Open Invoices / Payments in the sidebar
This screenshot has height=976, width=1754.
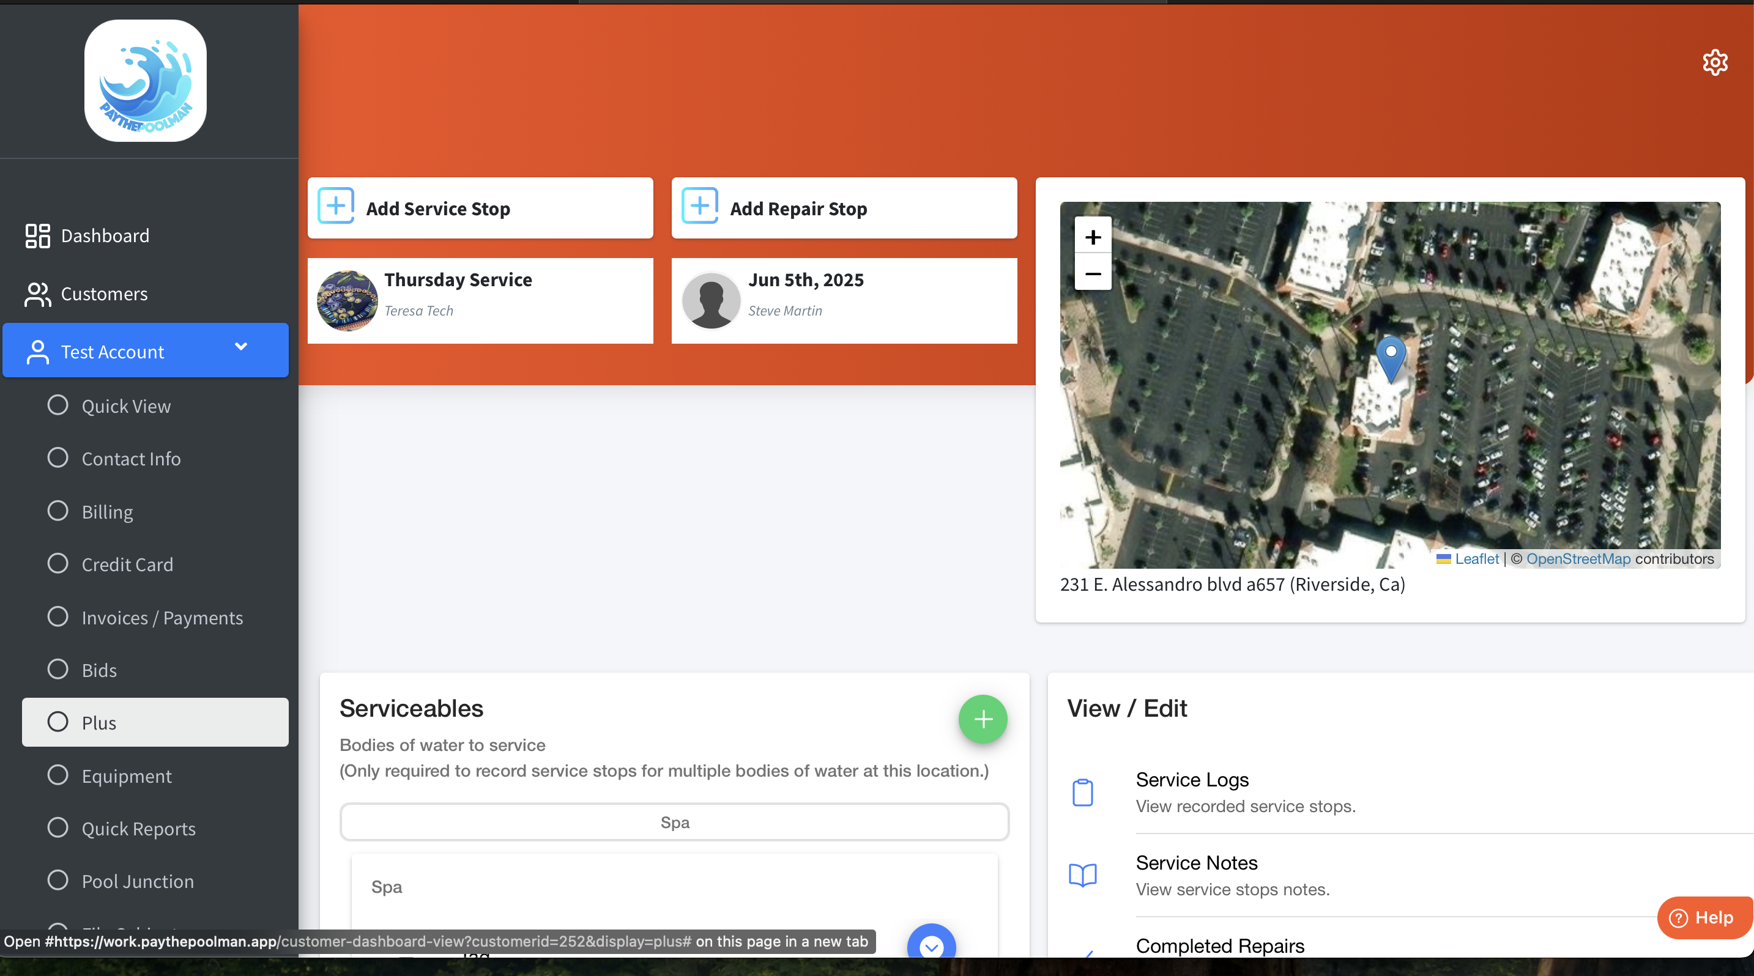click(x=155, y=617)
